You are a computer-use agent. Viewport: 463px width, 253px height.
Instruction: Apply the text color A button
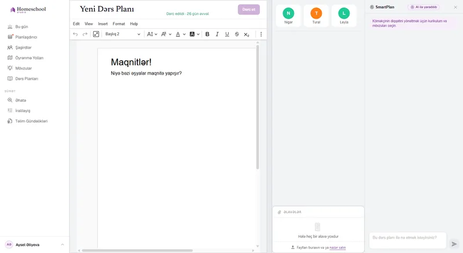[x=178, y=34]
